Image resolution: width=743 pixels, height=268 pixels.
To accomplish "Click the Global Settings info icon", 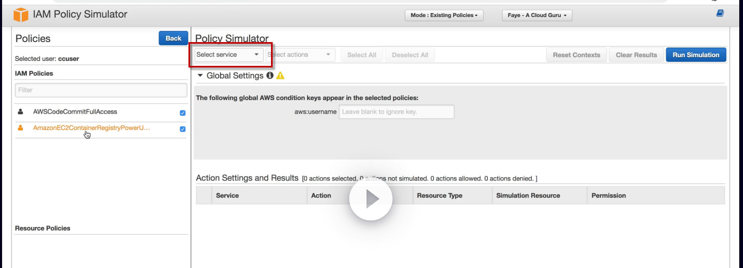I will pyautogui.click(x=270, y=75).
